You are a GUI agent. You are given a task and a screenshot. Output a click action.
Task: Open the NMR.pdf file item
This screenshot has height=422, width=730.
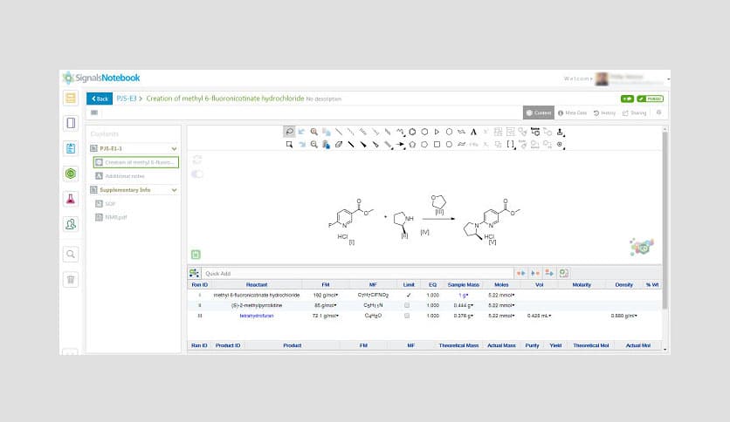tap(115, 217)
